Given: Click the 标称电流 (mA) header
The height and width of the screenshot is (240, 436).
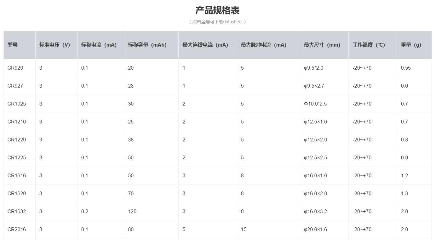Looking at the screenshot, I should point(98,44).
